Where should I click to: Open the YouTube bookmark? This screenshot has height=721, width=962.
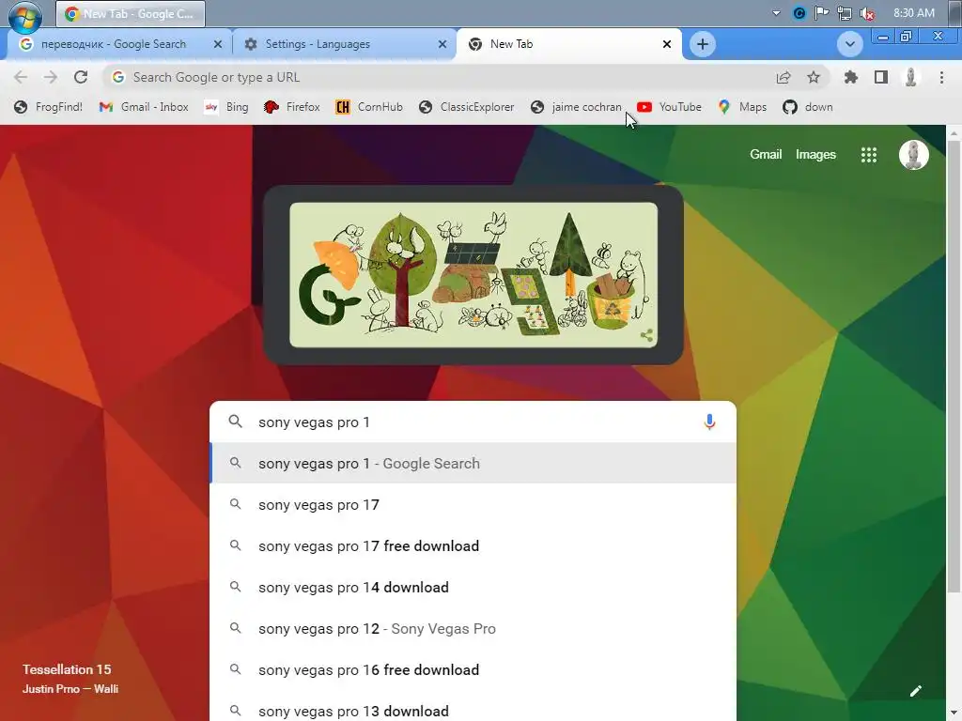pos(669,107)
